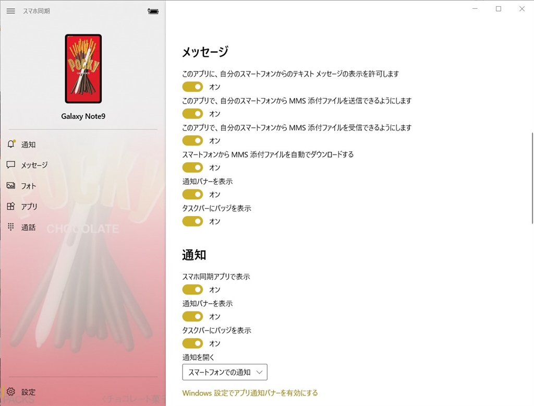Screen dimensions: 534x406
Task: Select the 通話 dial pad icon
Action: pos(11,227)
